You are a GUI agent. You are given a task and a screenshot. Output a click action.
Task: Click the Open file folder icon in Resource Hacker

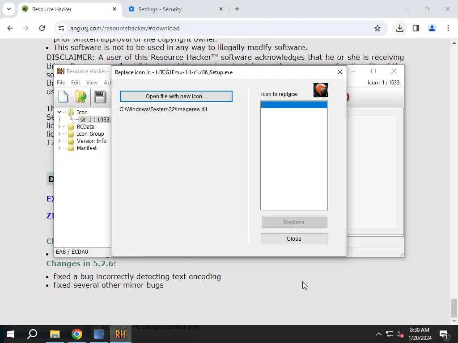[81, 97]
